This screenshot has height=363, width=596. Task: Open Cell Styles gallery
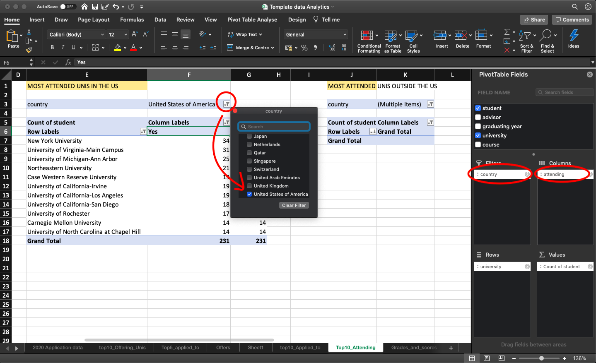[x=413, y=41]
